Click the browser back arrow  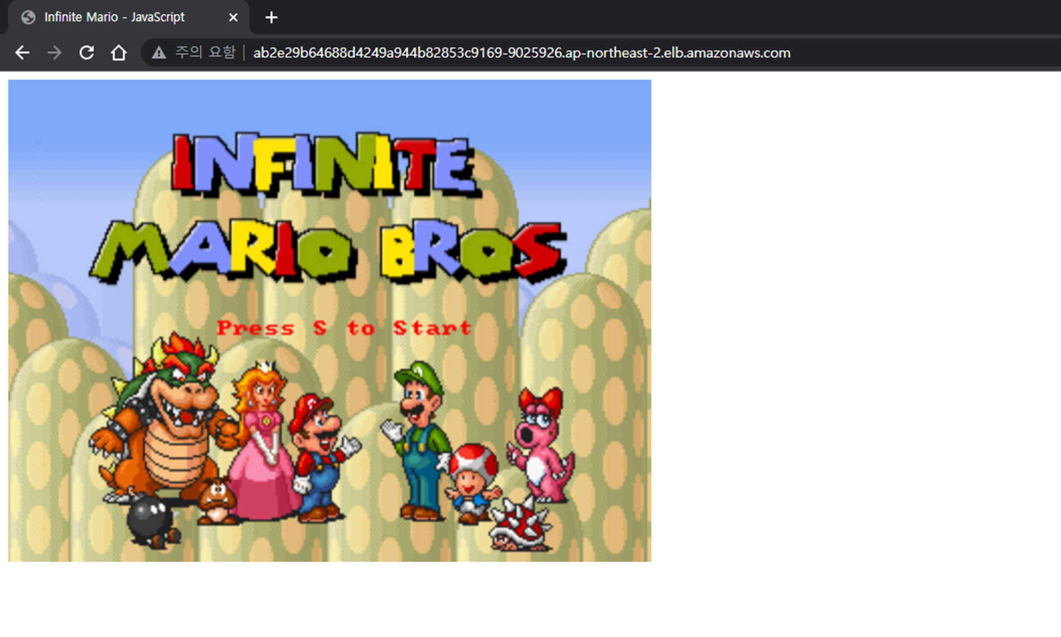[x=22, y=53]
